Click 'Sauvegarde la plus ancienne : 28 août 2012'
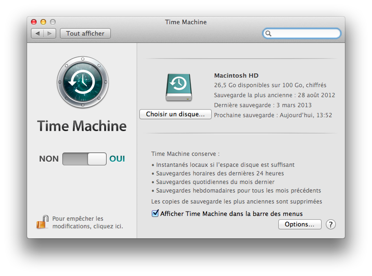 [274, 95]
